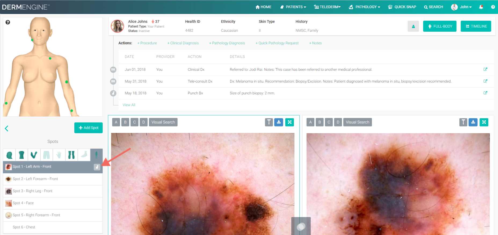Viewport: 498px width, 235px height.
Task: Create a Quick Pathology Request
Action: point(277,43)
